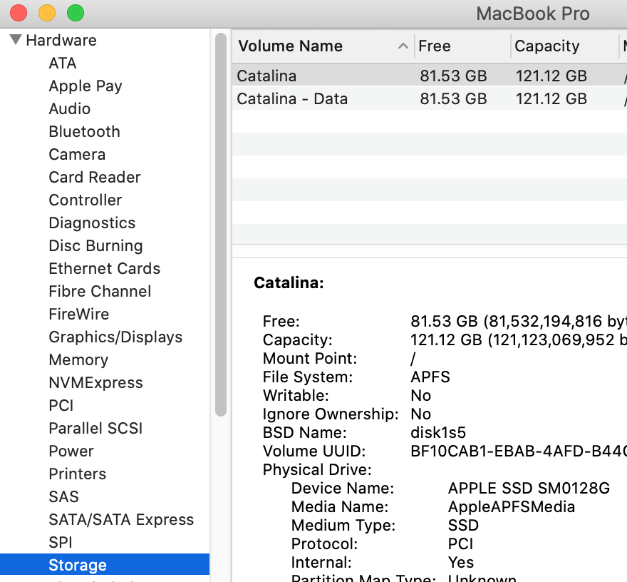Open the Diagnostics section
Viewport: 627px width, 582px height.
[x=92, y=223]
